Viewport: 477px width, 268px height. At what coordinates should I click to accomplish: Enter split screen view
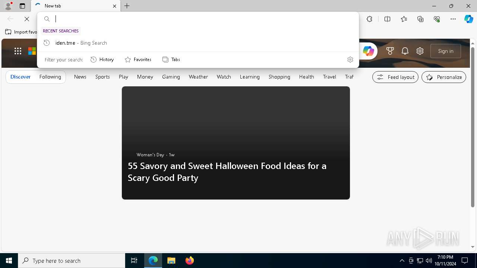(387, 19)
